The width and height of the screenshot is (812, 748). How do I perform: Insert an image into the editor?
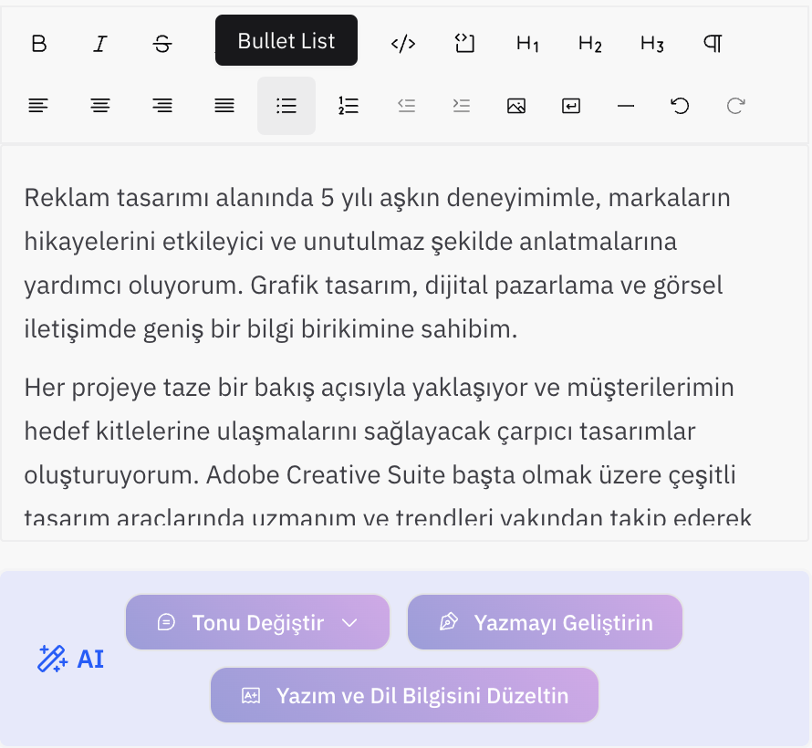coord(516,106)
